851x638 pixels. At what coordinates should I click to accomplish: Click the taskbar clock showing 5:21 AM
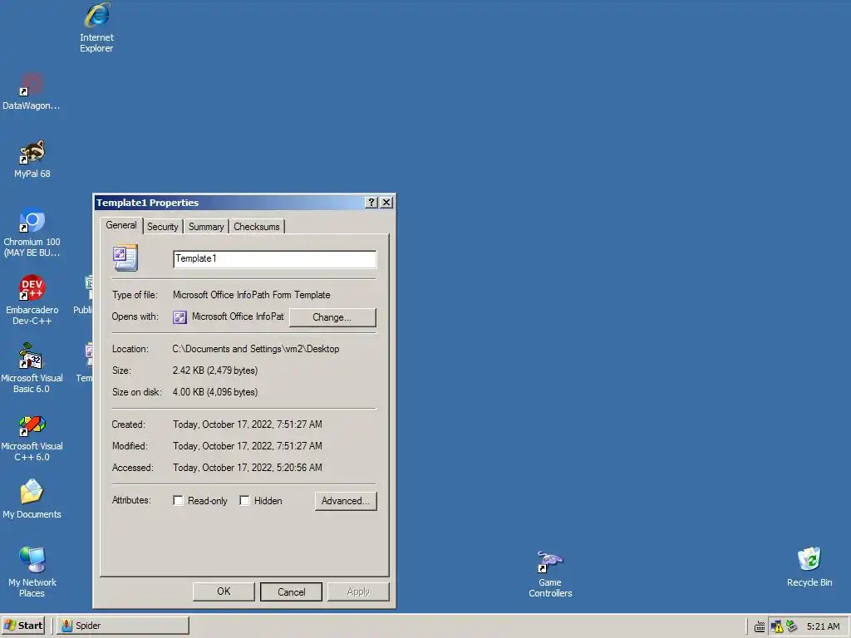pos(823,626)
